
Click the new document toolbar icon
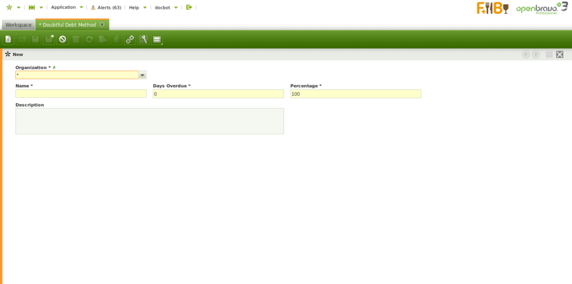point(8,39)
